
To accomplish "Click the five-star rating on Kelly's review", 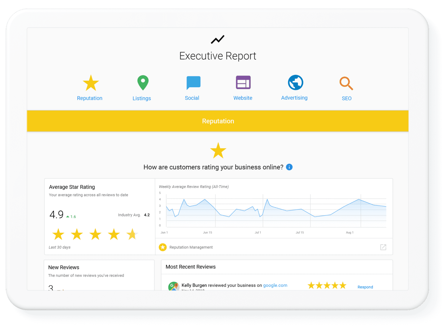I will click(x=327, y=285).
